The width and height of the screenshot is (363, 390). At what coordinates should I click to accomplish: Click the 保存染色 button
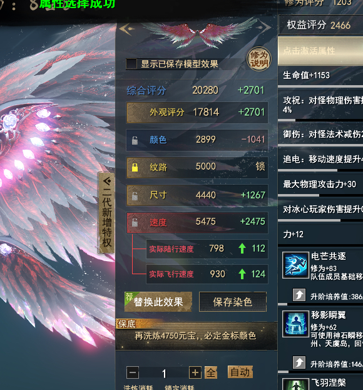coord(233,302)
